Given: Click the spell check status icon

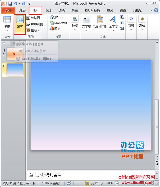Looking at the screenshot, I should [x=69, y=183].
